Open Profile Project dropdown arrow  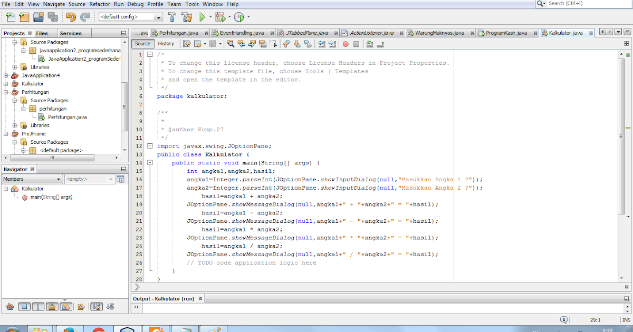(x=248, y=17)
